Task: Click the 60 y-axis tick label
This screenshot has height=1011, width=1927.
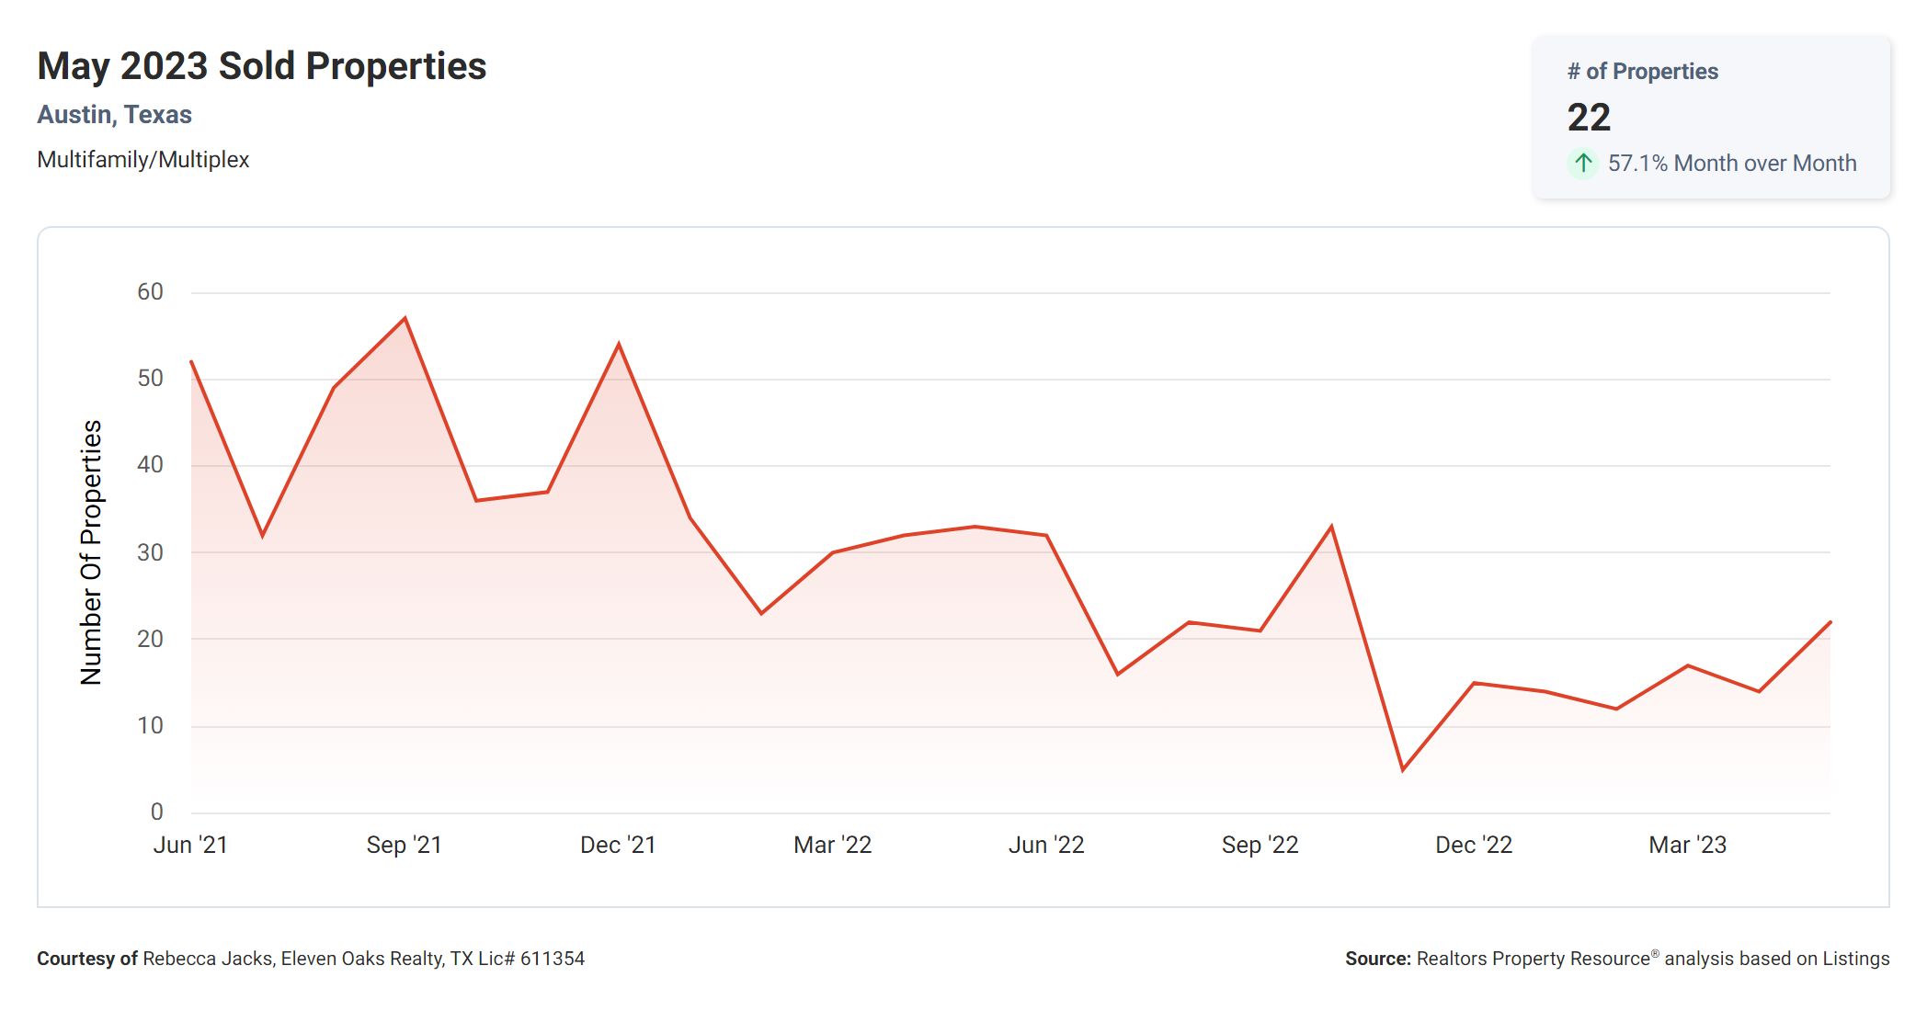Action: click(x=150, y=292)
